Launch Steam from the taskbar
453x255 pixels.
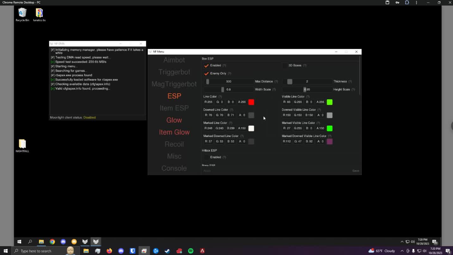click(x=167, y=251)
